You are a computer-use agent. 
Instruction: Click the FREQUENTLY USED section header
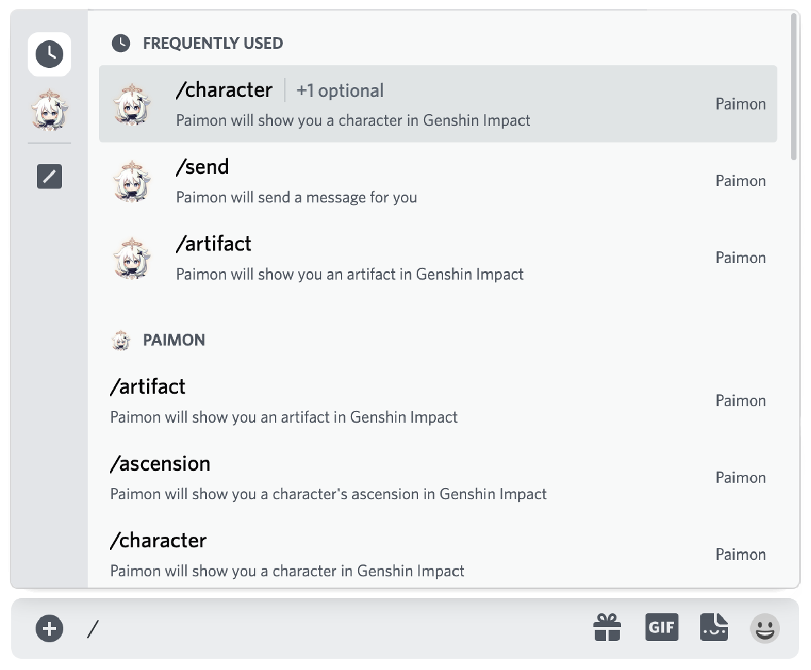click(212, 44)
